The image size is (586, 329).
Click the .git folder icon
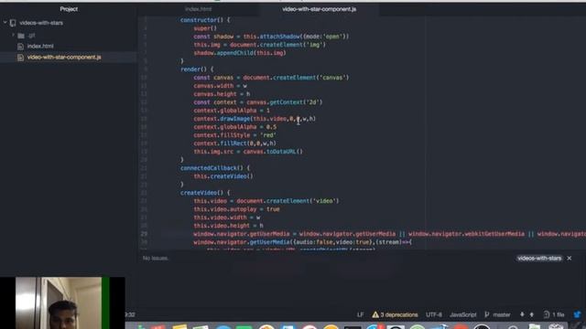coord(21,36)
